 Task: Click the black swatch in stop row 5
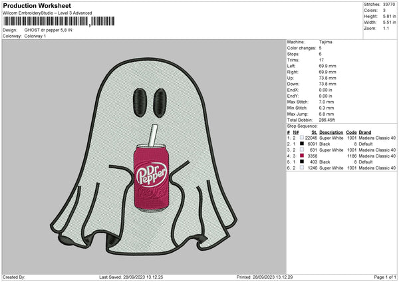click(302, 162)
